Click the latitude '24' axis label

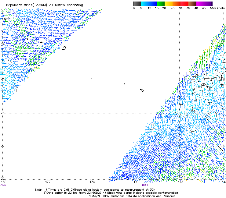(2, 113)
